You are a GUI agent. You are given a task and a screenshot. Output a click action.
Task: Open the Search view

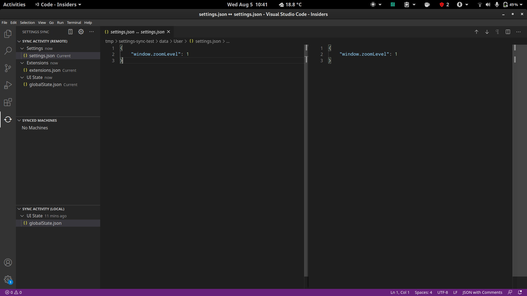click(x=8, y=51)
